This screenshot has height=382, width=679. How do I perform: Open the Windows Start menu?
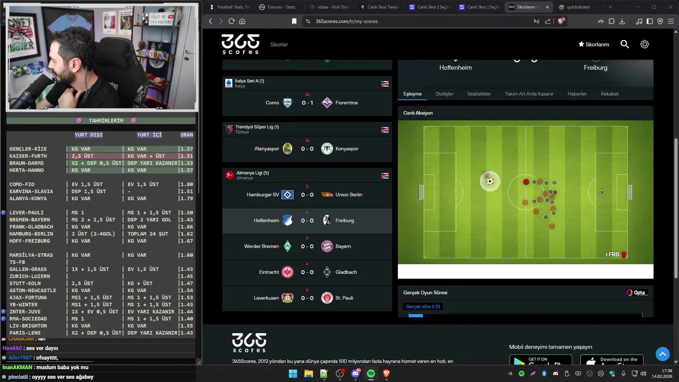(x=293, y=374)
